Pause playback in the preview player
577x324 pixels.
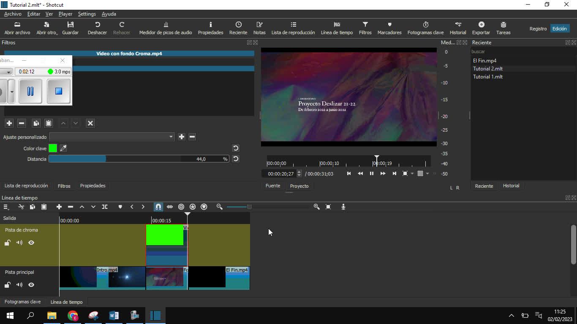click(371, 173)
